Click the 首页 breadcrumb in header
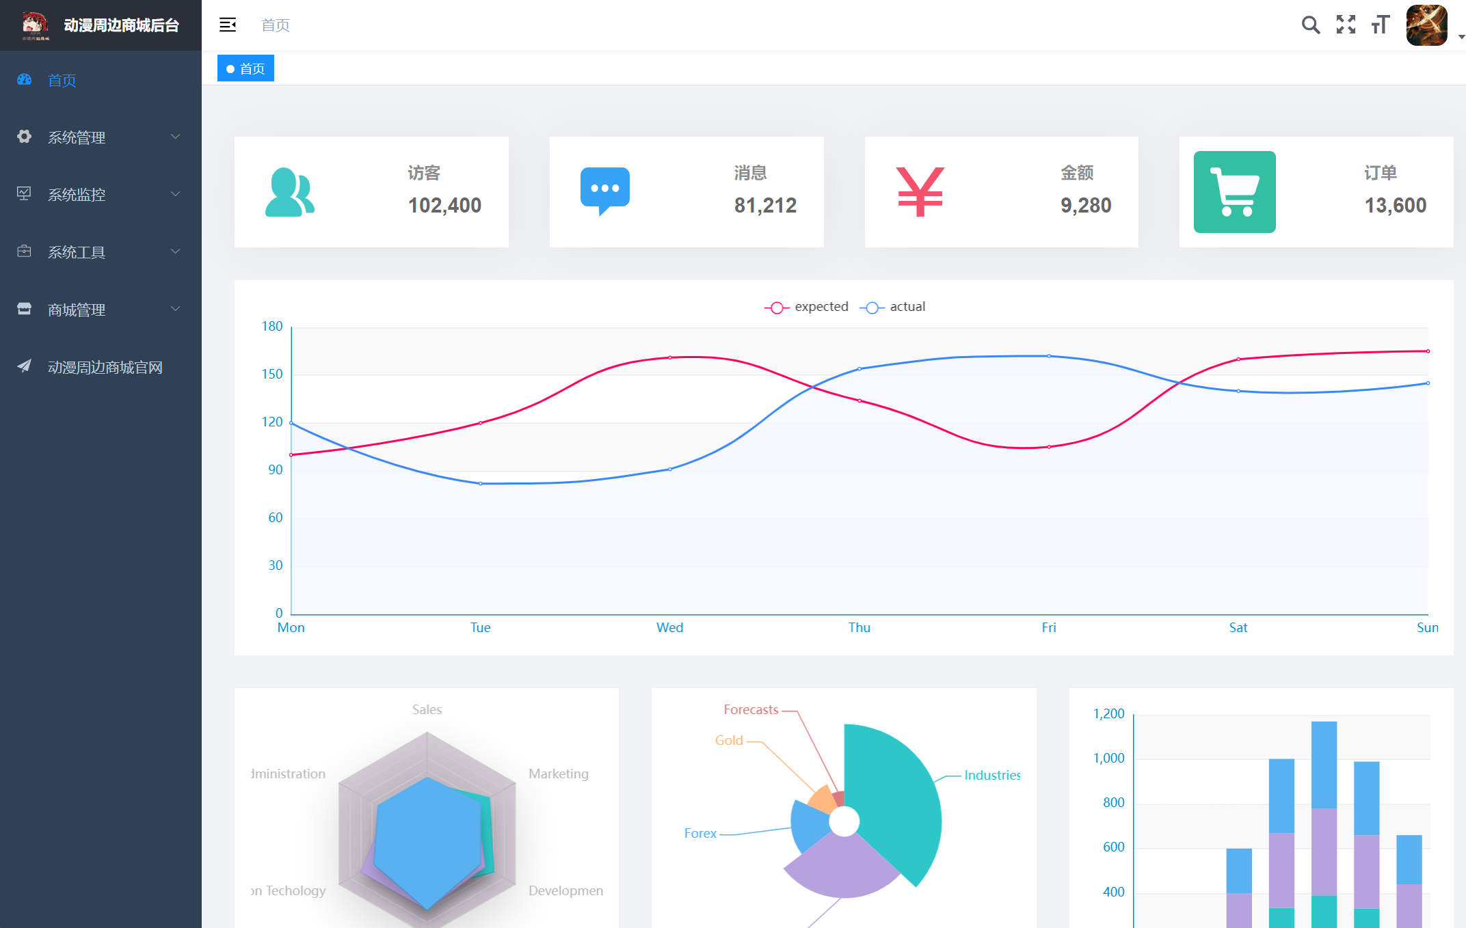 pyautogui.click(x=276, y=25)
